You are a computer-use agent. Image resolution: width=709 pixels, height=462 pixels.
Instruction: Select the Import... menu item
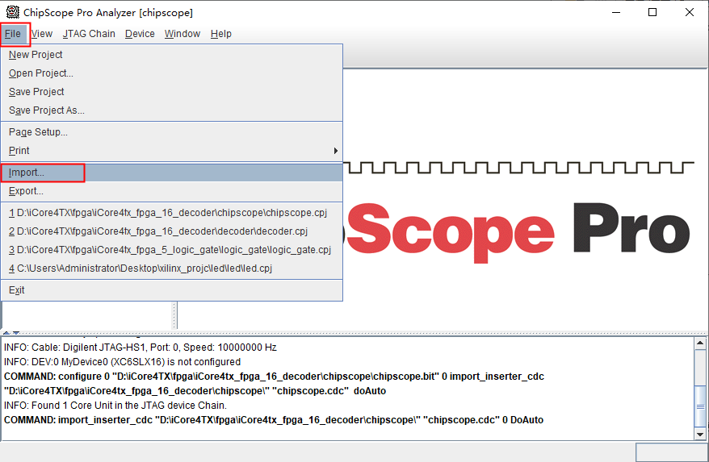[27, 173]
